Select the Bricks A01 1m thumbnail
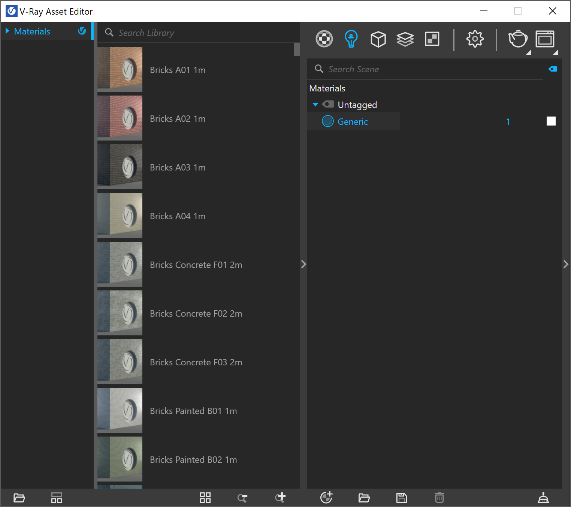 [120, 69]
